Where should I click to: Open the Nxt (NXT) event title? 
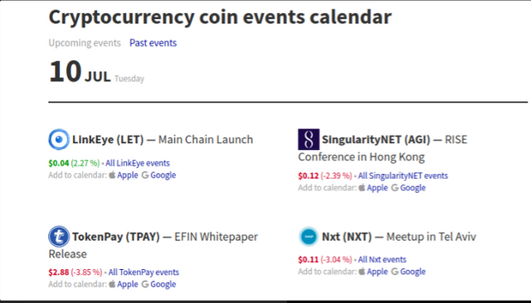347,237
